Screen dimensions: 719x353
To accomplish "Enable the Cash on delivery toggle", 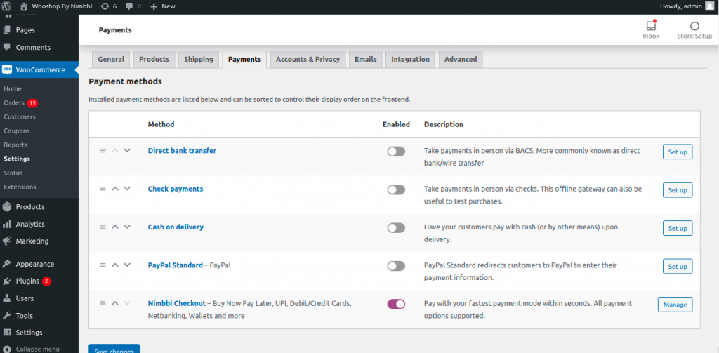I will click(396, 228).
